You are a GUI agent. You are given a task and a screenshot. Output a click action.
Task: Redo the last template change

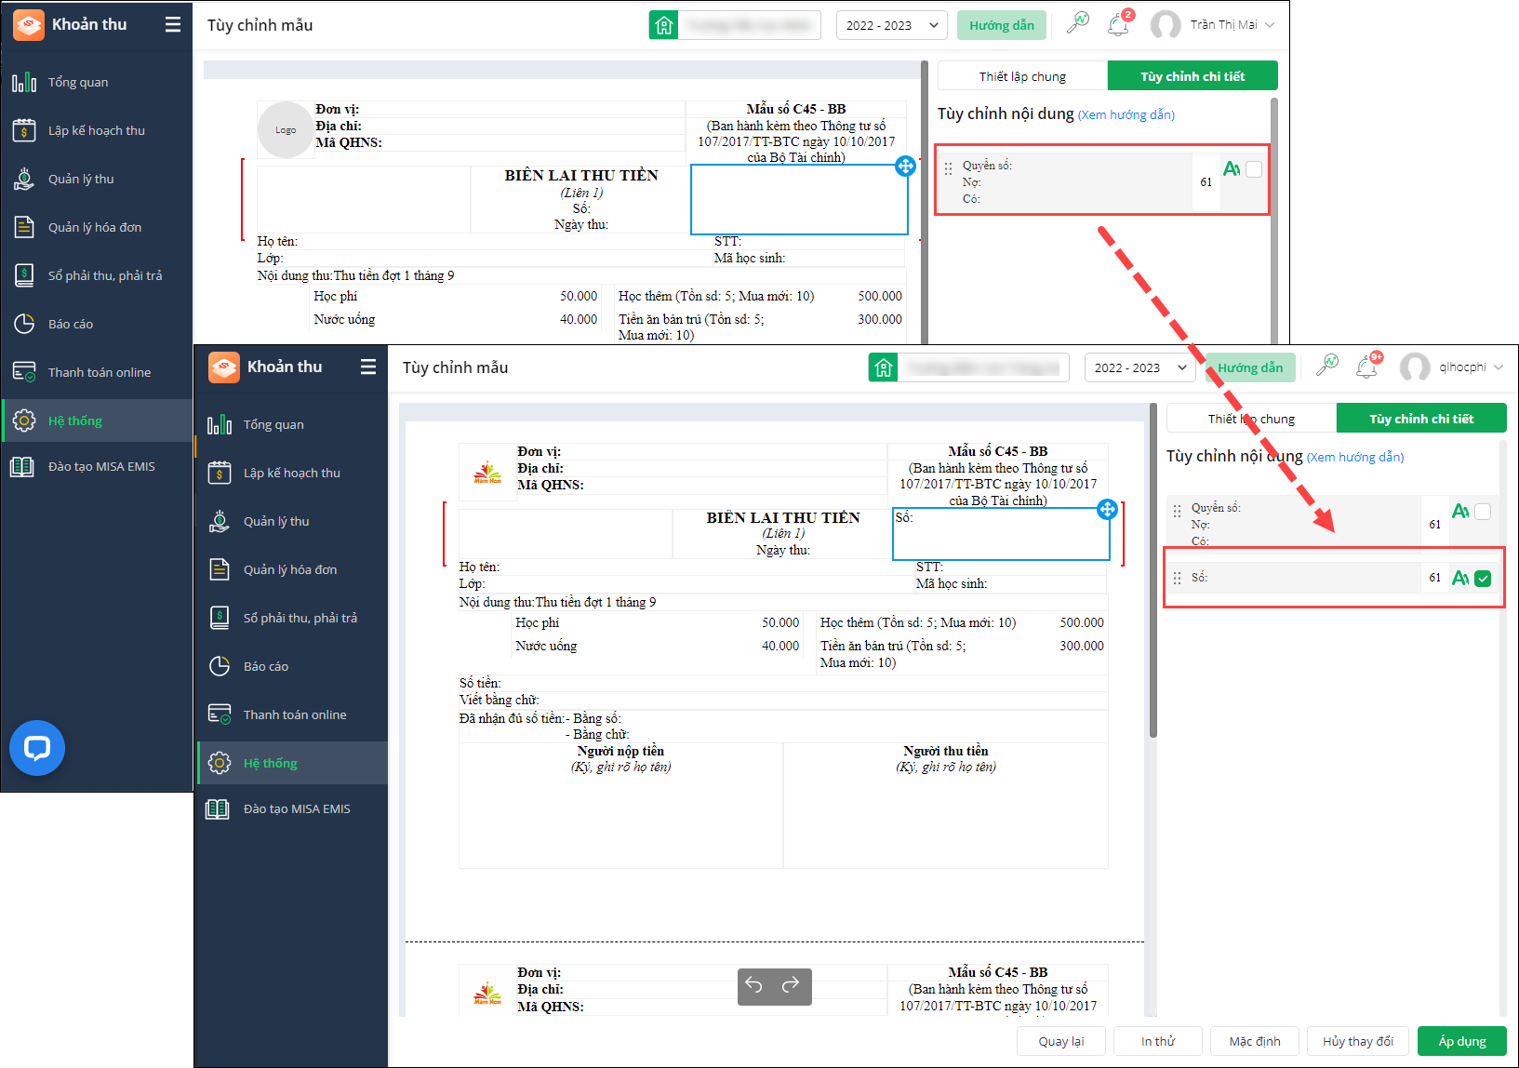pos(791,985)
